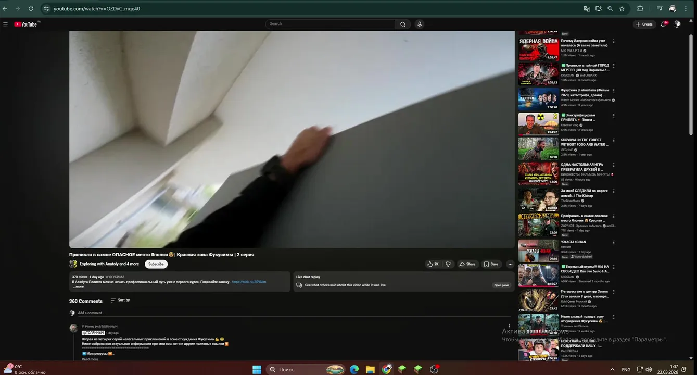Screen dimensions: 697x375
Task: Reload the page in browser toolbar
Action: click(31, 9)
